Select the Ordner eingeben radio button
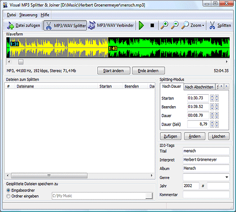The height and width of the screenshot is (212, 236). point(8,196)
